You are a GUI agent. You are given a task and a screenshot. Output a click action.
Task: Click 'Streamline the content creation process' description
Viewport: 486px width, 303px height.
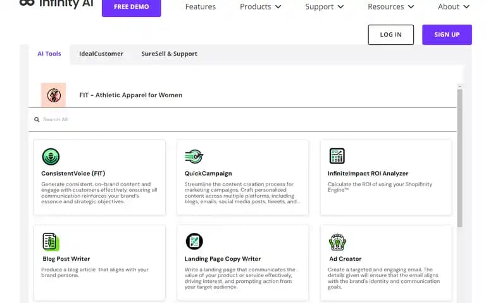pyautogui.click(x=242, y=193)
